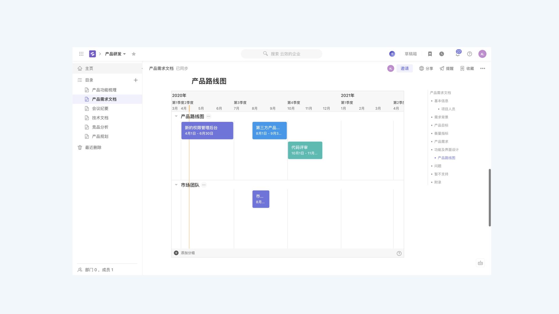Go to 主页 in the sidebar

tap(107, 68)
